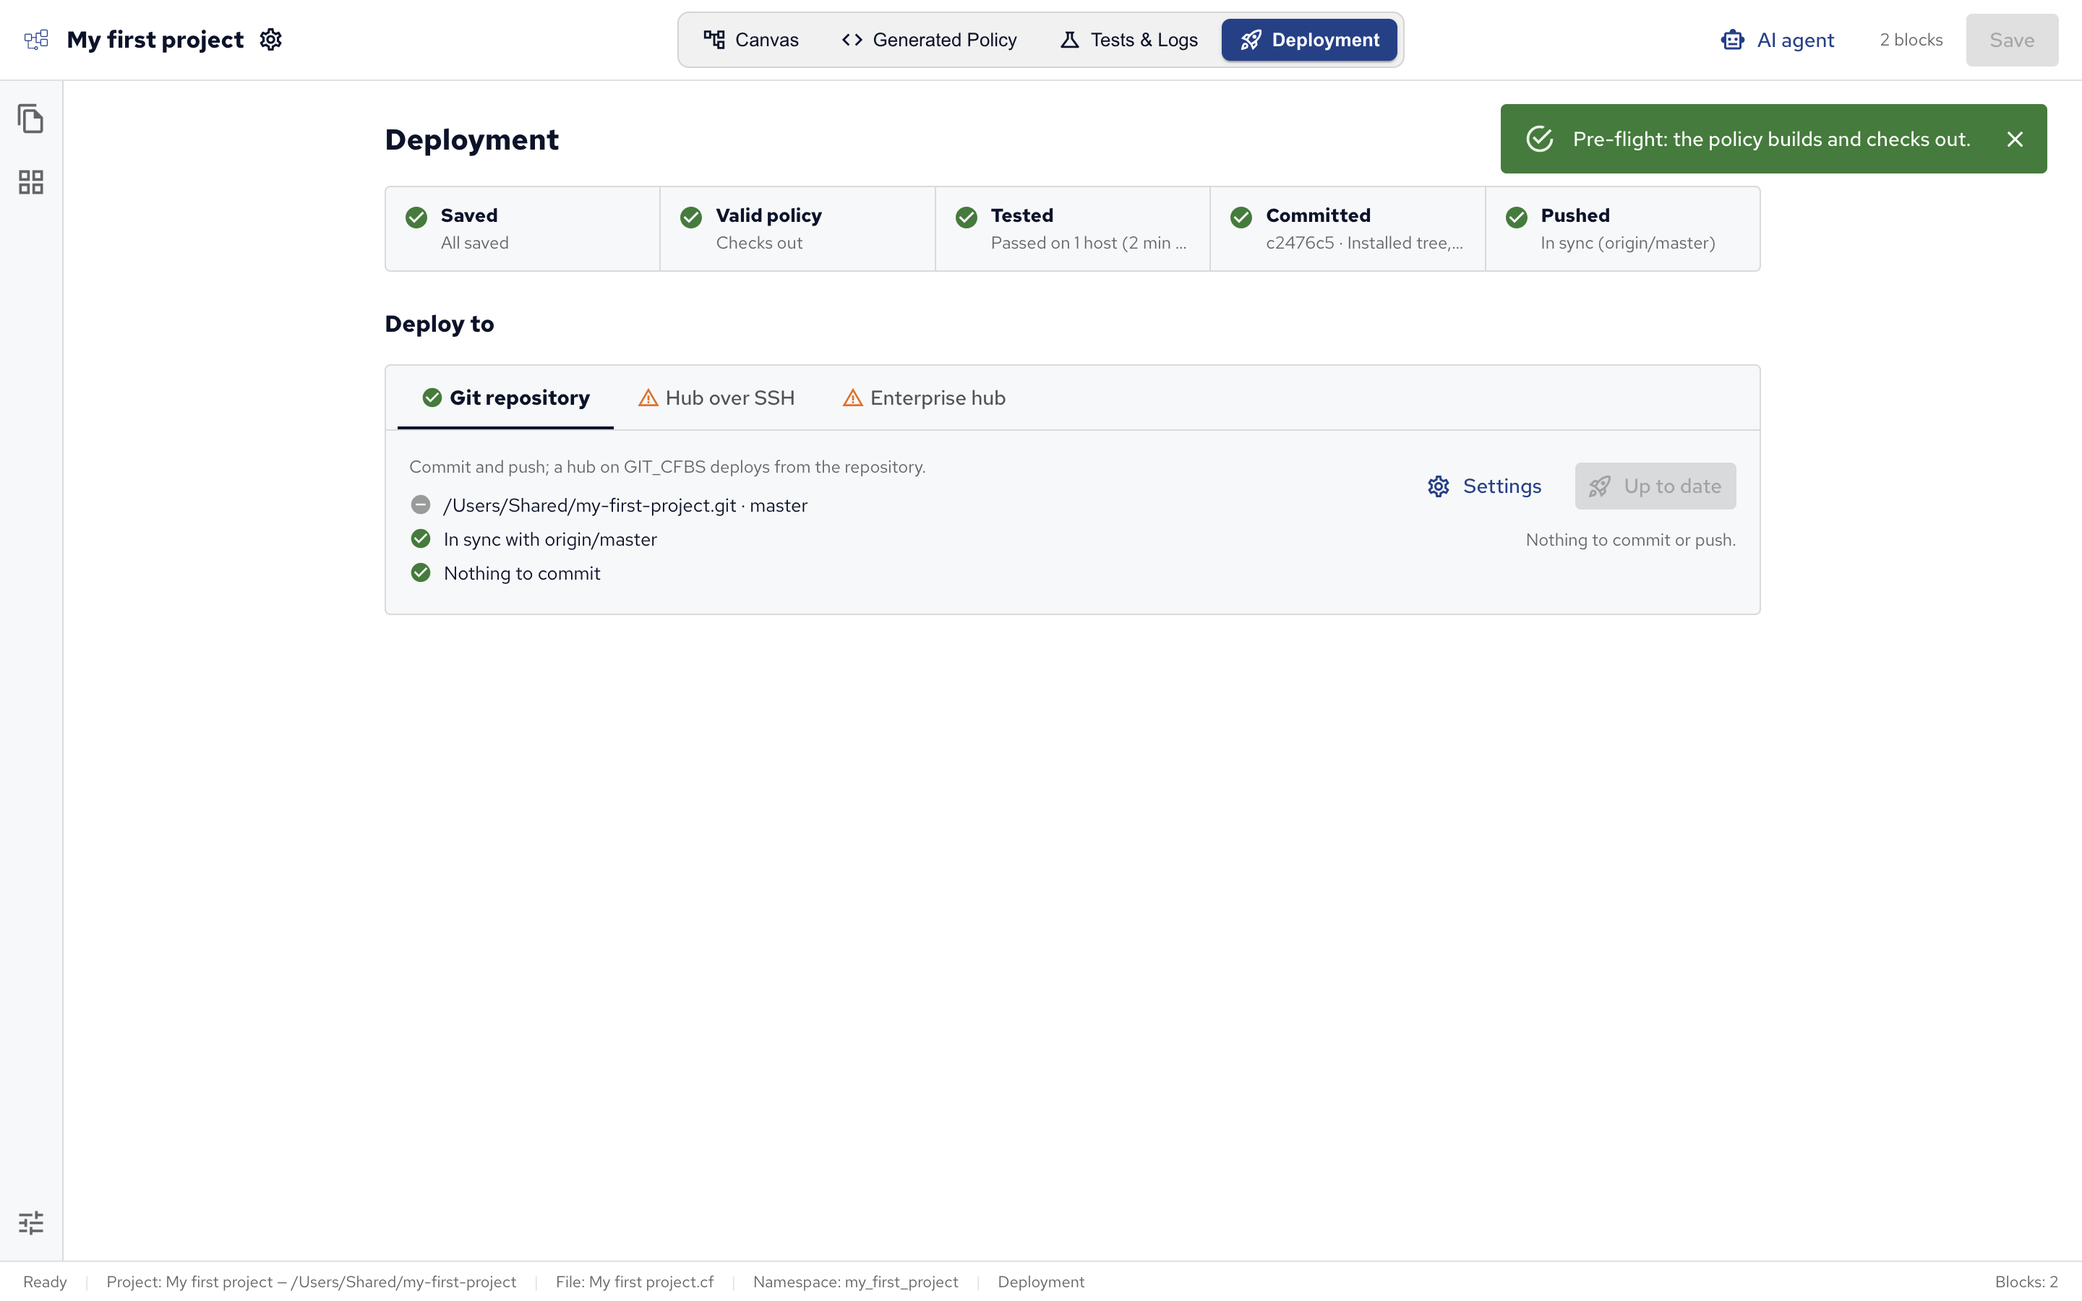This screenshot has height=1301, width=2082.
Task: Switch to Hub over SSH target
Action: tap(716, 398)
